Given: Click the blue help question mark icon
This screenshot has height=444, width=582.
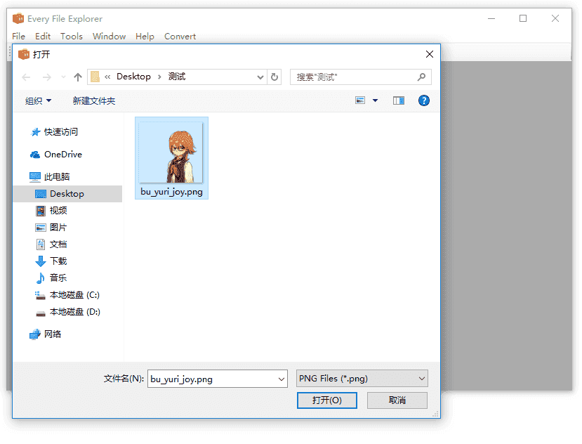Looking at the screenshot, I should click(424, 100).
